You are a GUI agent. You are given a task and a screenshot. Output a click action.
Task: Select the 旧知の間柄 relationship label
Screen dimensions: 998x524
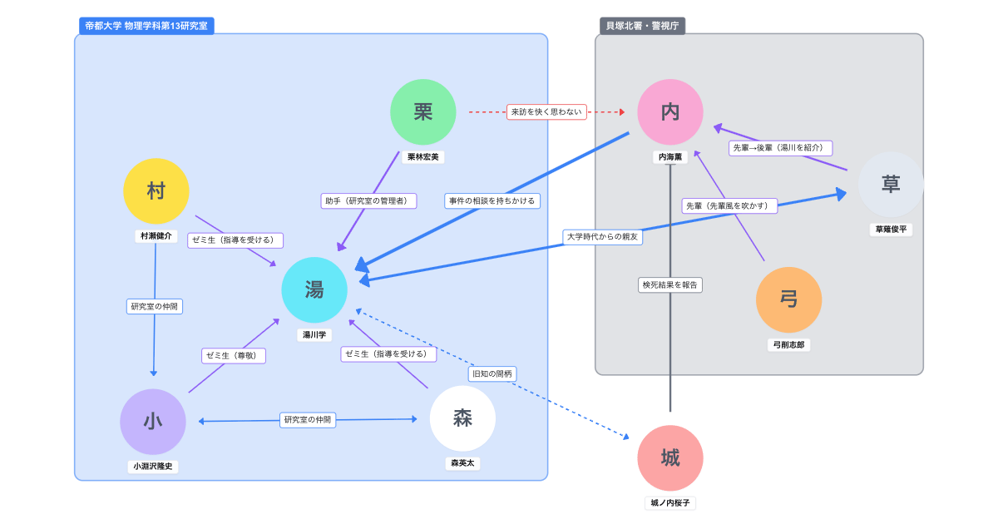pos(492,373)
